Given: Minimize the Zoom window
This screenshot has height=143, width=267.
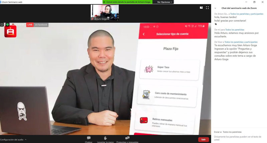Looking at the screenshot, I should tap(246, 2).
